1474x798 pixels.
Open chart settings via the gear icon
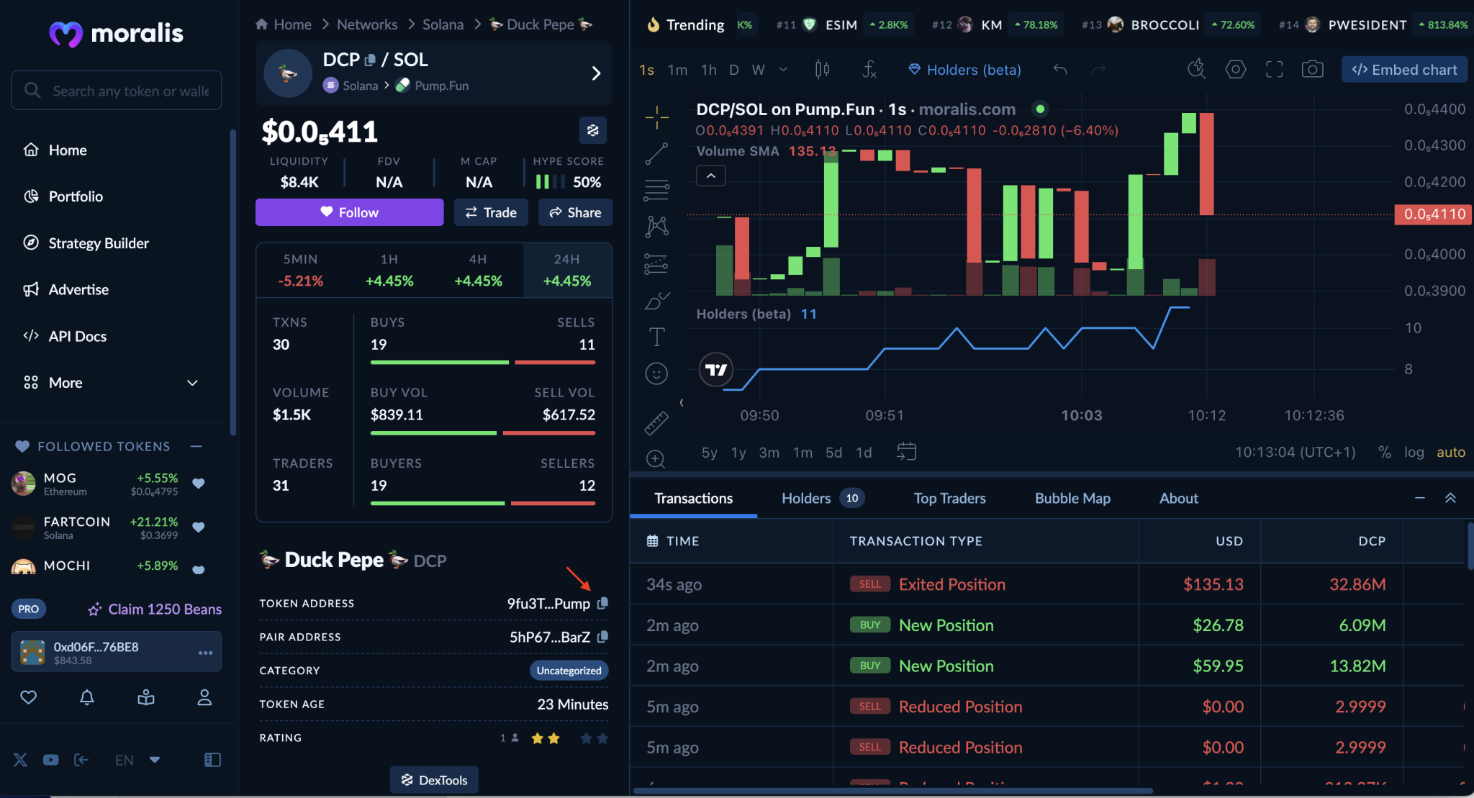pos(1236,69)
